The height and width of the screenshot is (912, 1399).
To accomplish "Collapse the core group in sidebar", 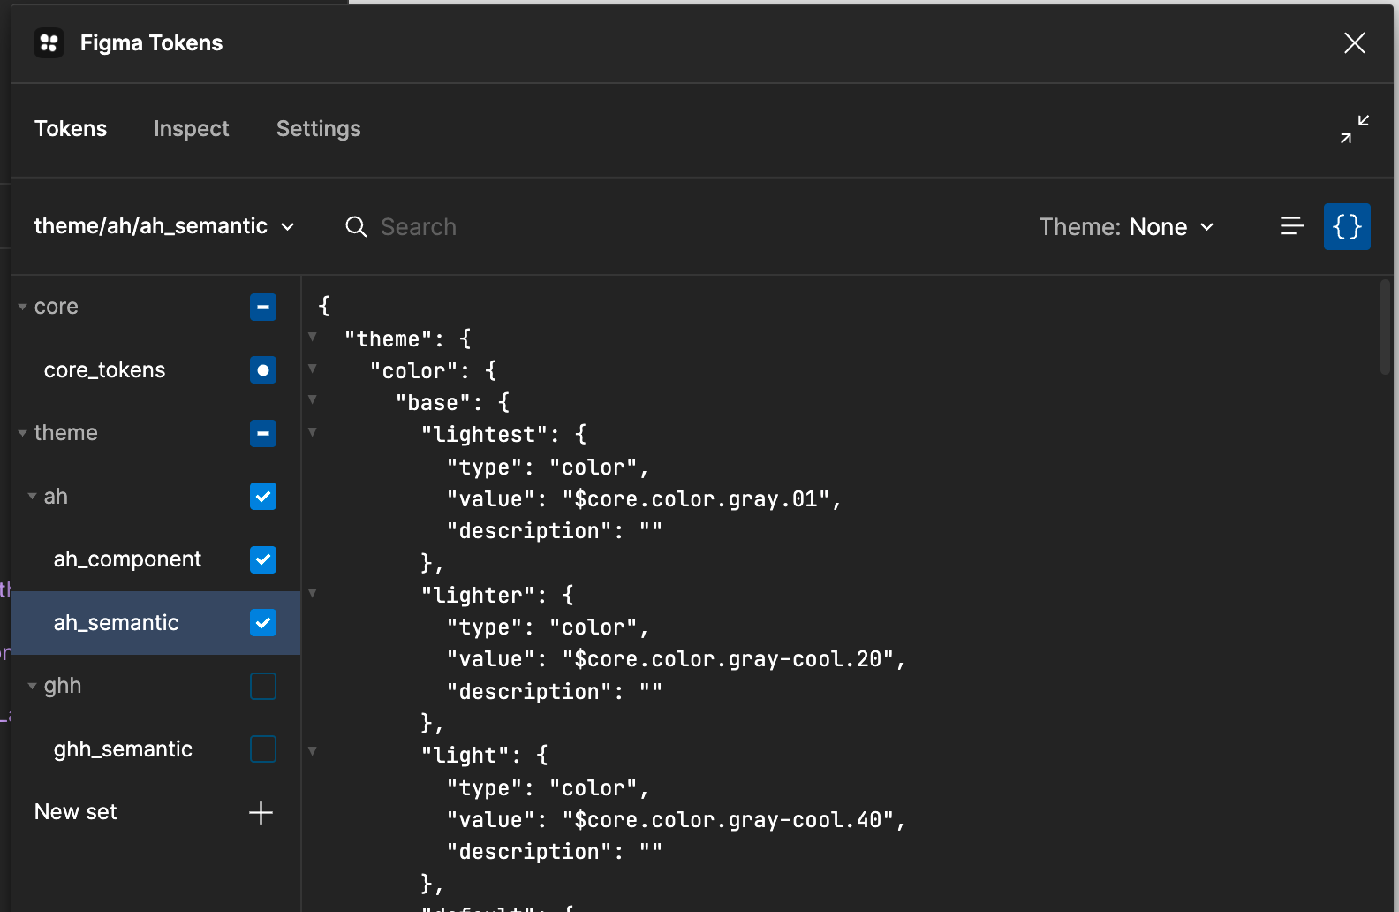I will 22,307.
